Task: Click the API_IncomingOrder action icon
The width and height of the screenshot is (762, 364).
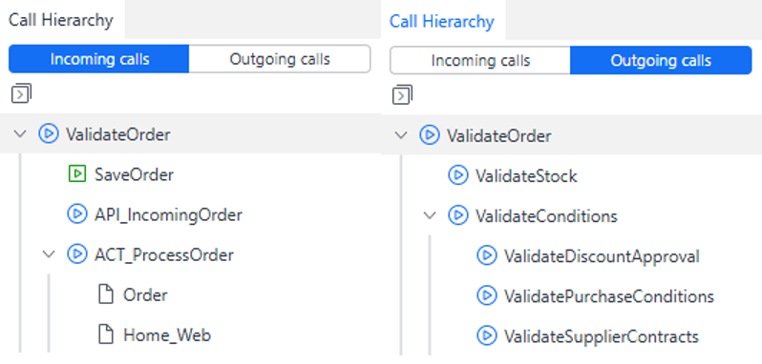Action: pyautogui.click(x=76, y=213)
